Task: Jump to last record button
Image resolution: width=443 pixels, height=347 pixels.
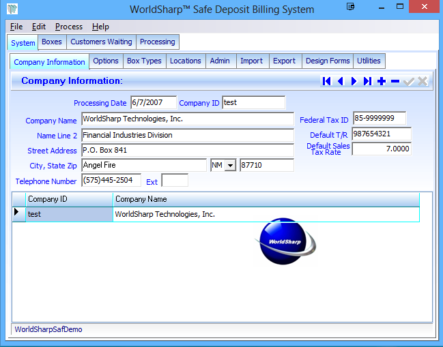Action: pos(367,81)
